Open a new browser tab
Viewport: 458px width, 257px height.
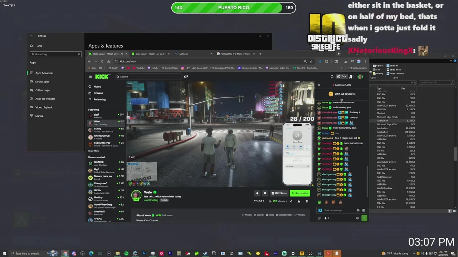[260, 54]
